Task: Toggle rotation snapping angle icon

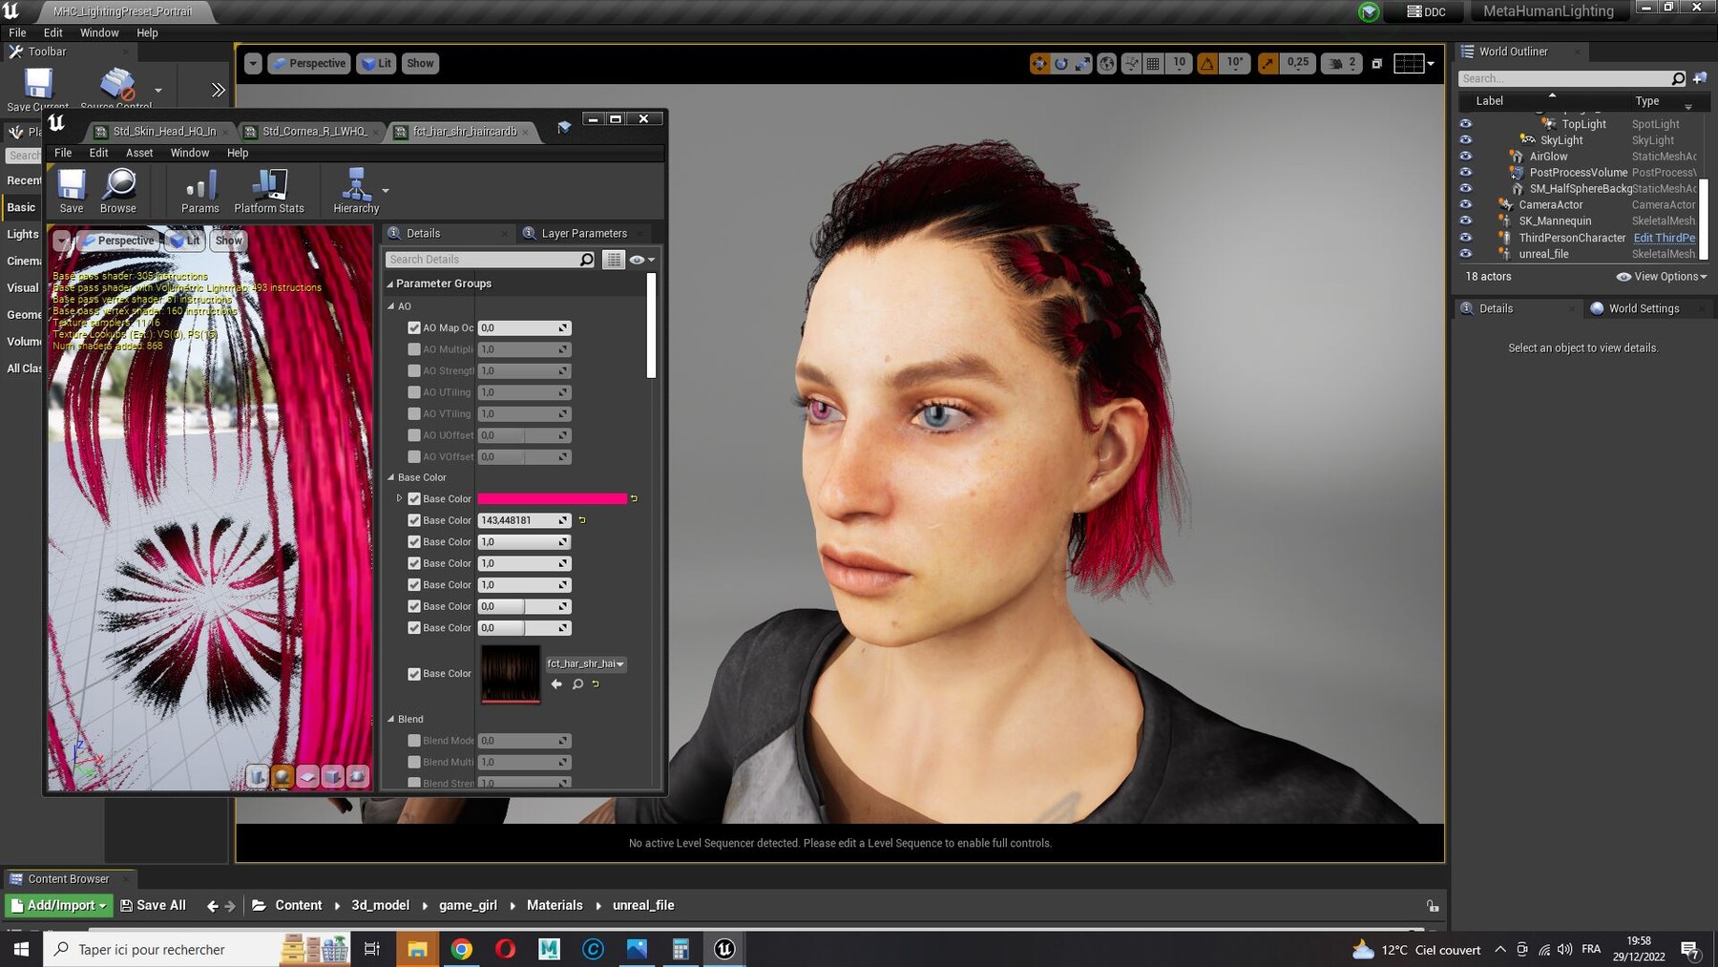Action: tap(1207, 63)
